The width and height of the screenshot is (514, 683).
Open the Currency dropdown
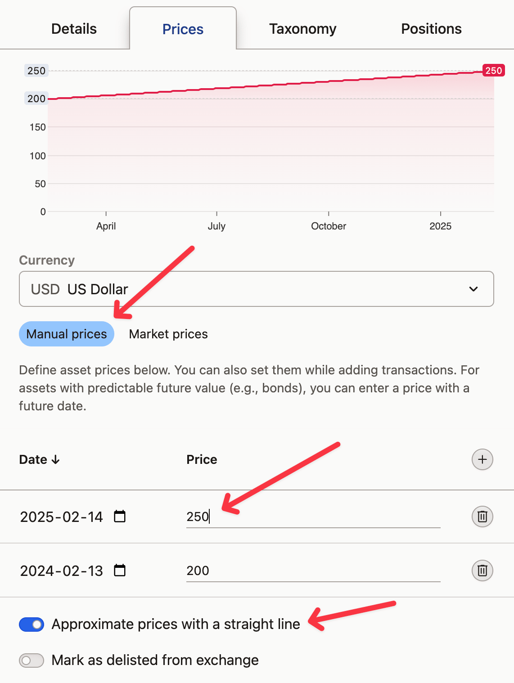[256, 289]
